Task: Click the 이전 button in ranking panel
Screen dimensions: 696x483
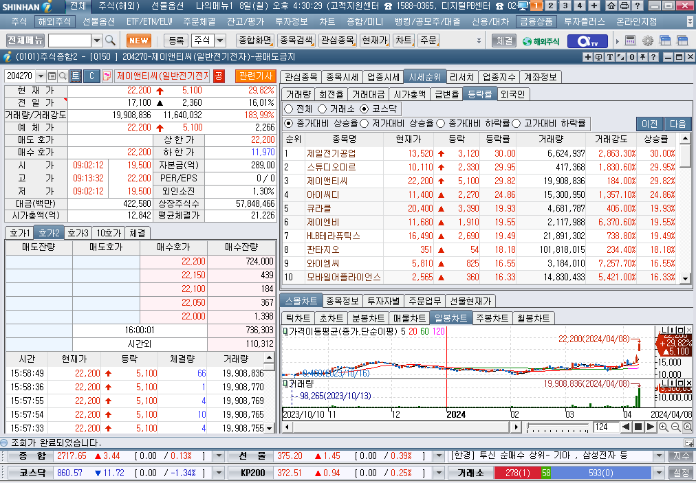Action: [649, 124]
